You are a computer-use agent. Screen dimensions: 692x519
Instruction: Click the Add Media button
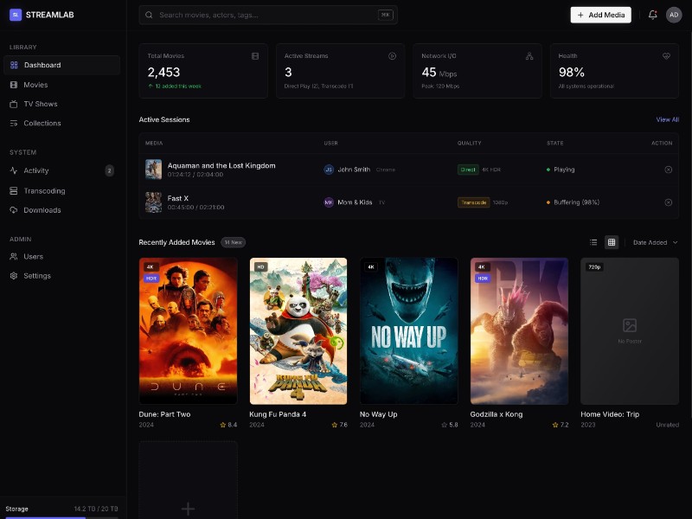600,15
